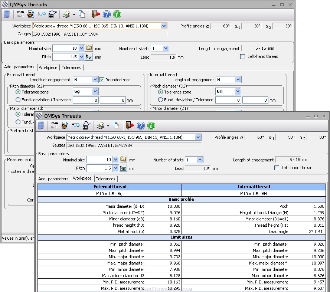Click pitch N10 icon in back window
This screenshot has height=292, width=330.
pyautogui.click(x=89, y=57)
